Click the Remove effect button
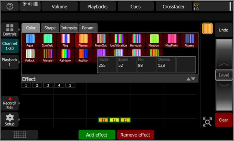Screen dimensions: 234x141 pyautogui.click(x=135, y=135)
